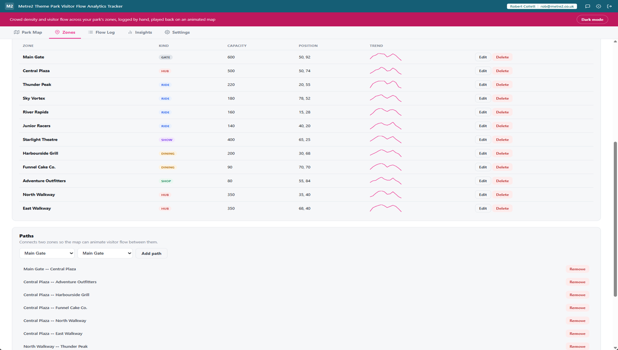Click the Main Gate trend sparkline
The height and width of the screenshot is (350, 618).
[386, 57]
